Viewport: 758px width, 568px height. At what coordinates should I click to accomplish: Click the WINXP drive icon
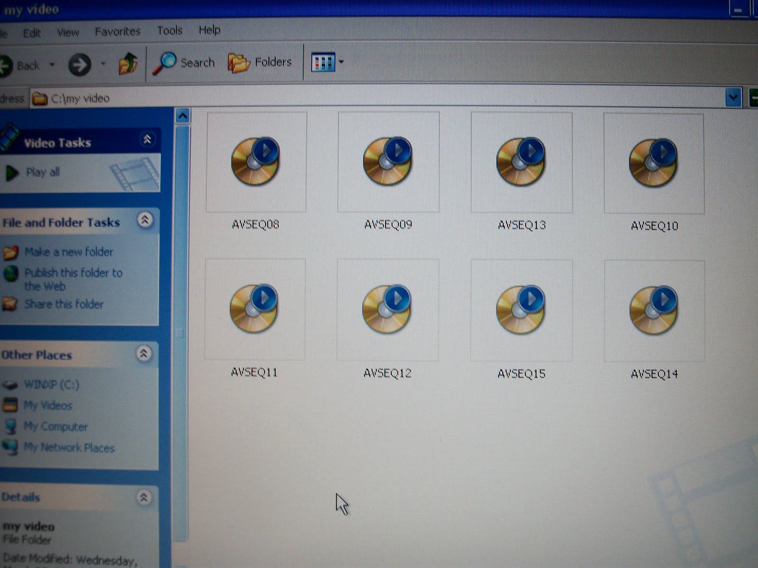[9, 384]
